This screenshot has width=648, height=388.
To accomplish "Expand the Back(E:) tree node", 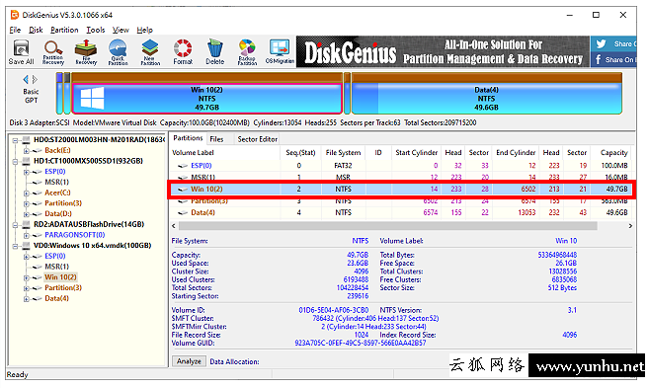I will coord(26,150).
